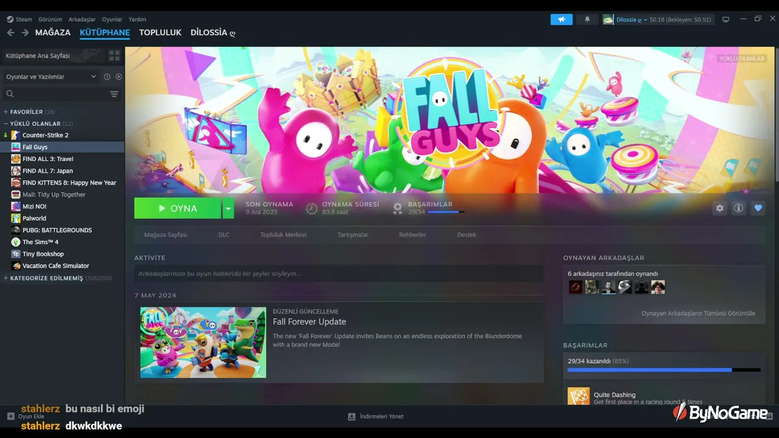
Task: Click the add game plus icon
Action: click(10, 416)
